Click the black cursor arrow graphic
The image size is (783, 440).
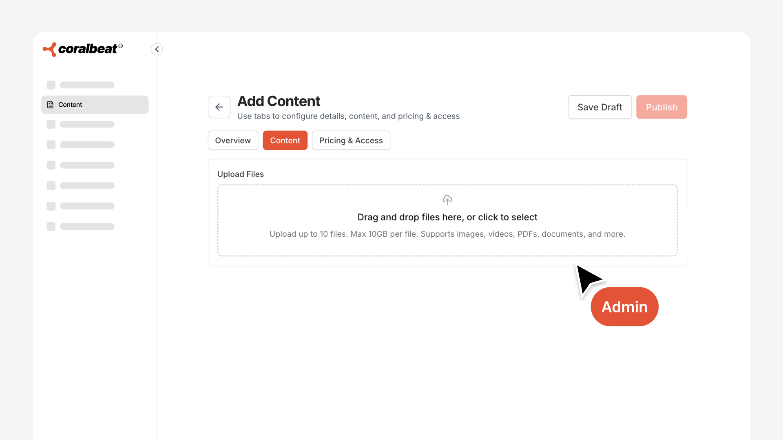[588, 279]
